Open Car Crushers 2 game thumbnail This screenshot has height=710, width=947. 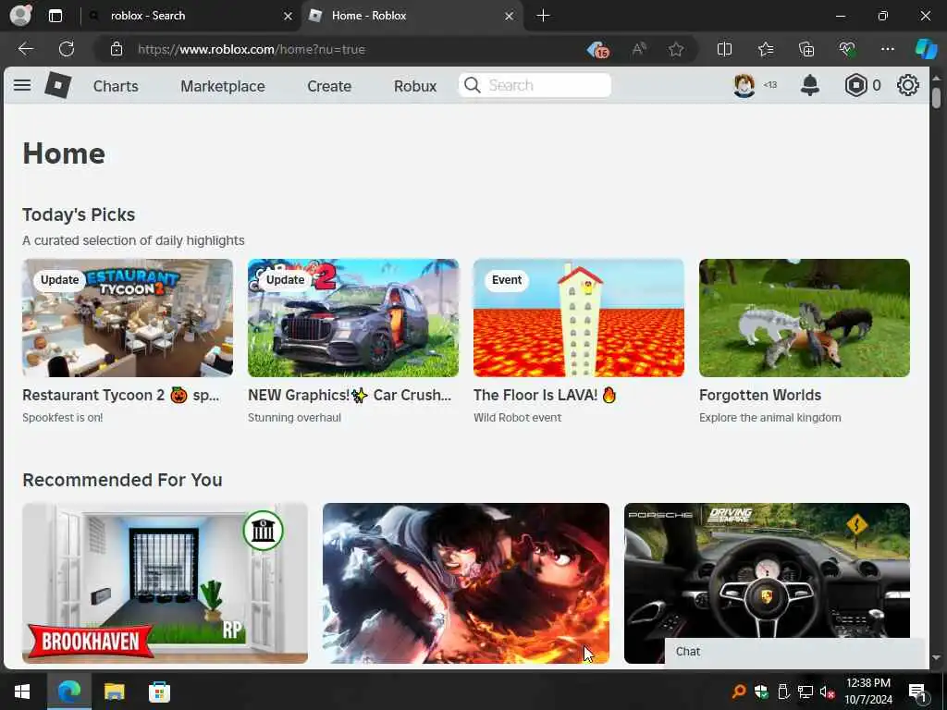tap(353, 318)
